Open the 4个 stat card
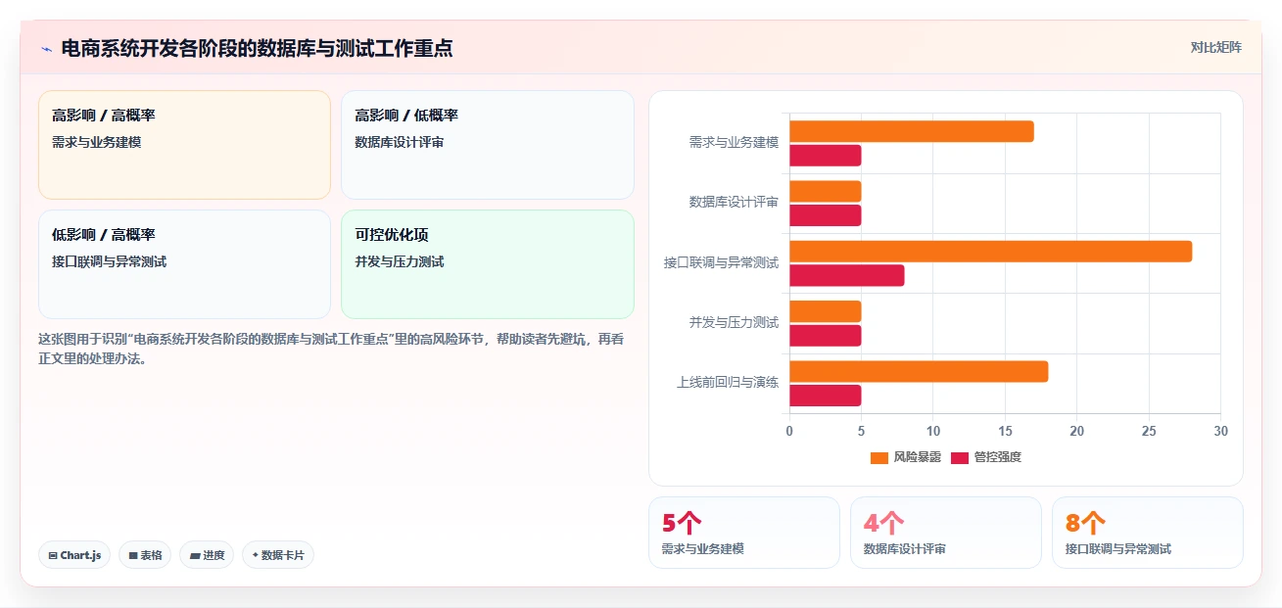The height and width of the screenshot is (608, 1282). point(946,533)
